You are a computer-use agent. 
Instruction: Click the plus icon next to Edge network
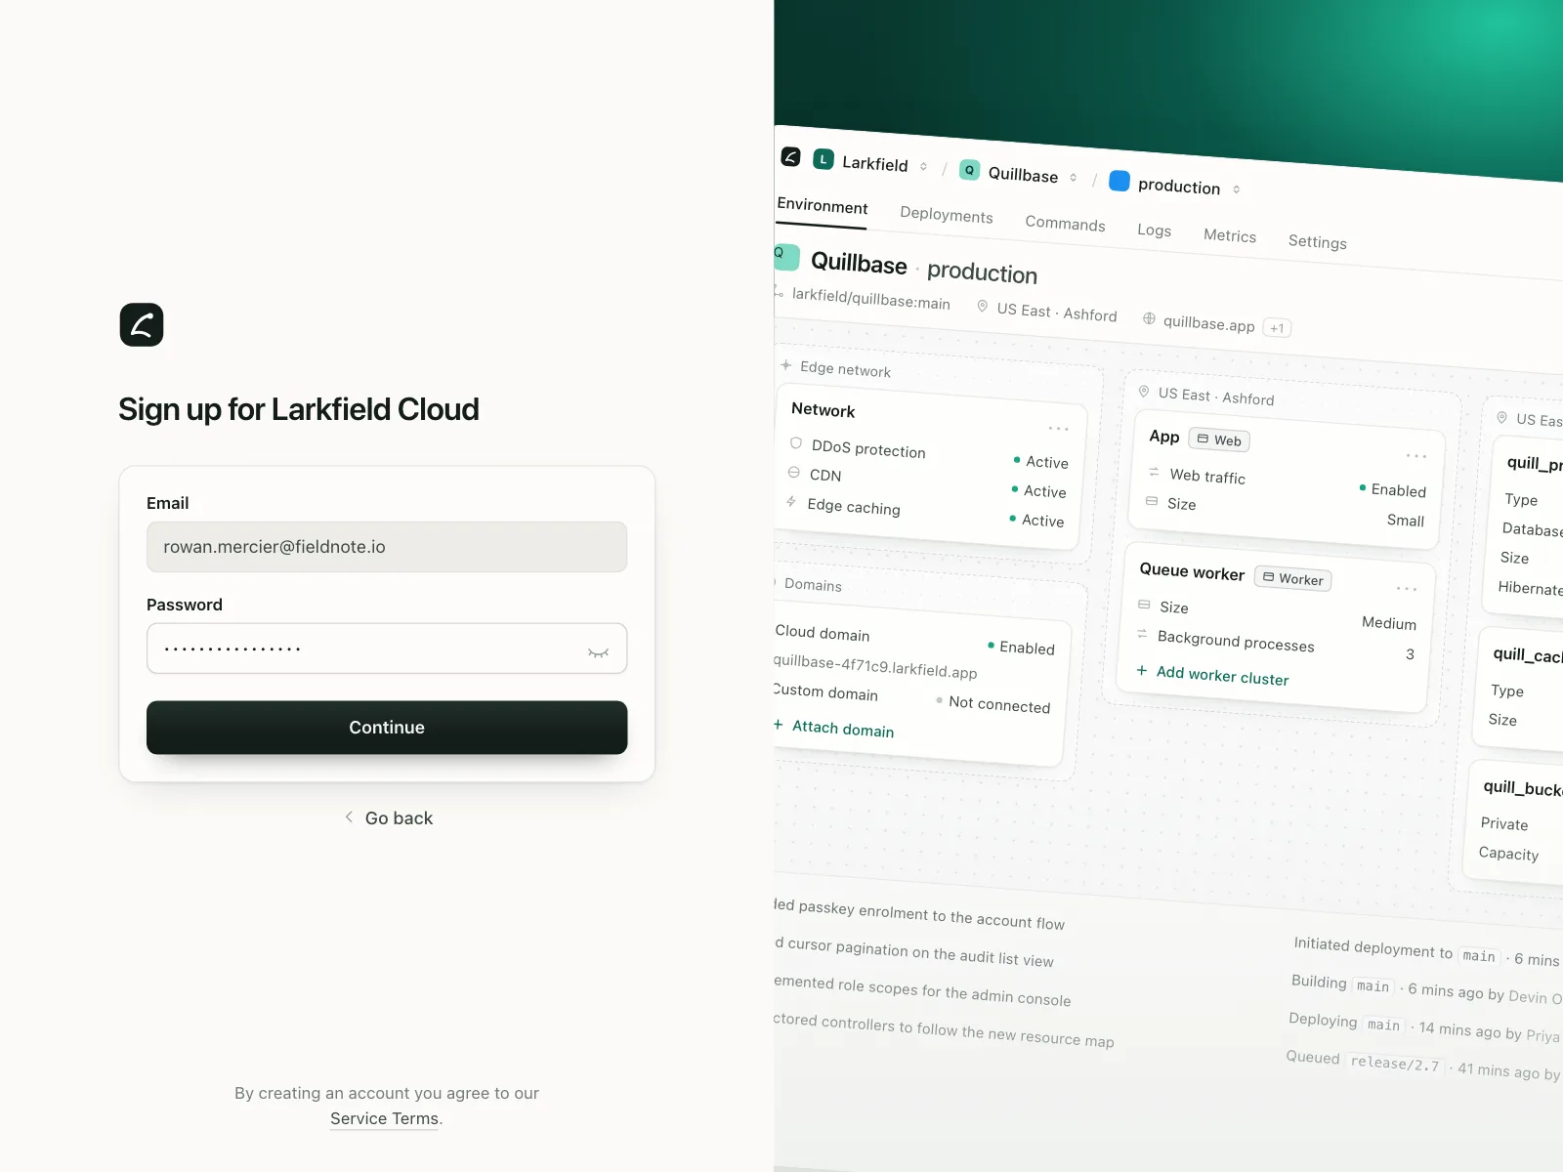(x=785, y=365)
